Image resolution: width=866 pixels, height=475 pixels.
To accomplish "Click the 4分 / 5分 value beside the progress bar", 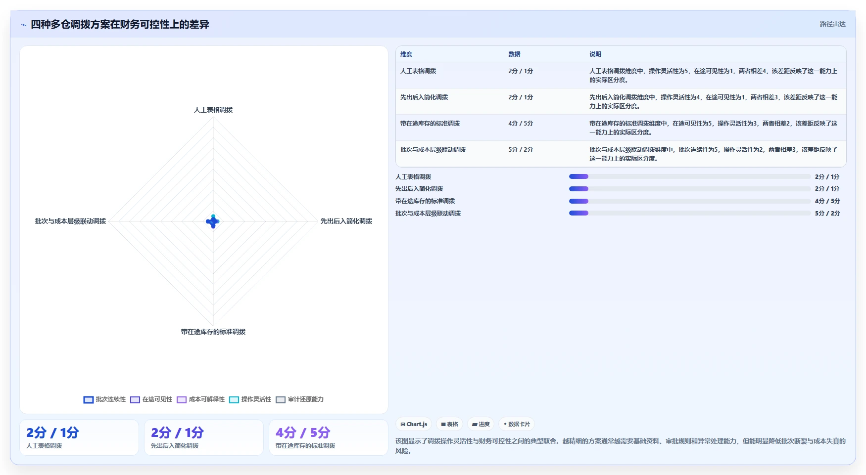I will 827,201.
